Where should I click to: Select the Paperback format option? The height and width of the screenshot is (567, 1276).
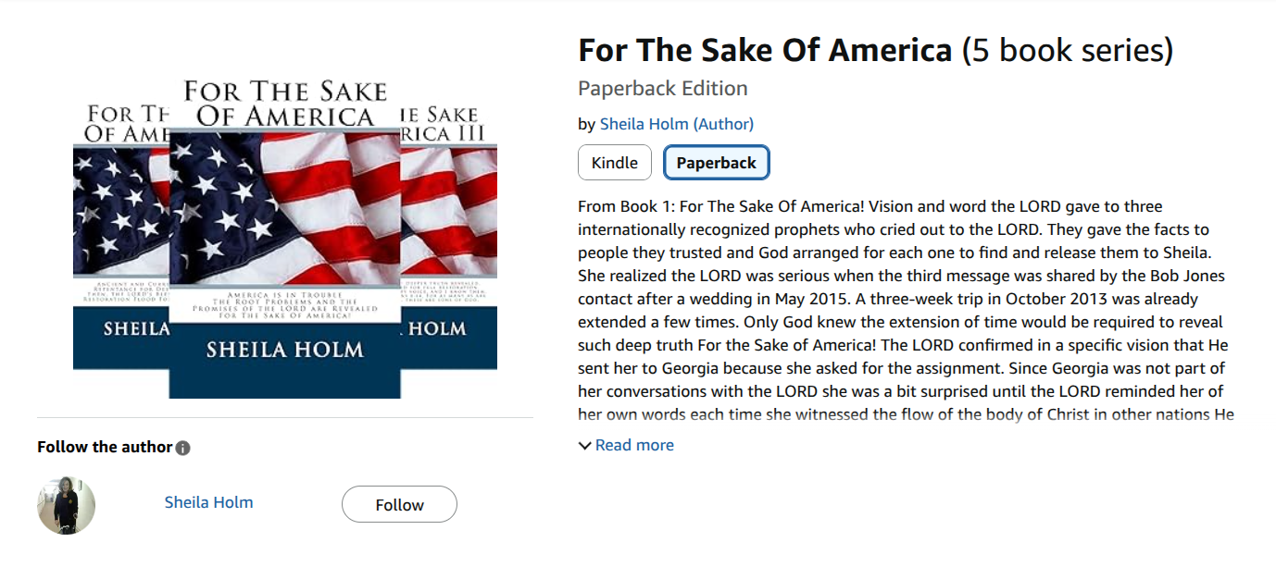(x=716, y=163)
